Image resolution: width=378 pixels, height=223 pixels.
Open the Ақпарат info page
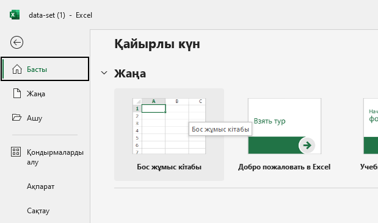(40, 186)
